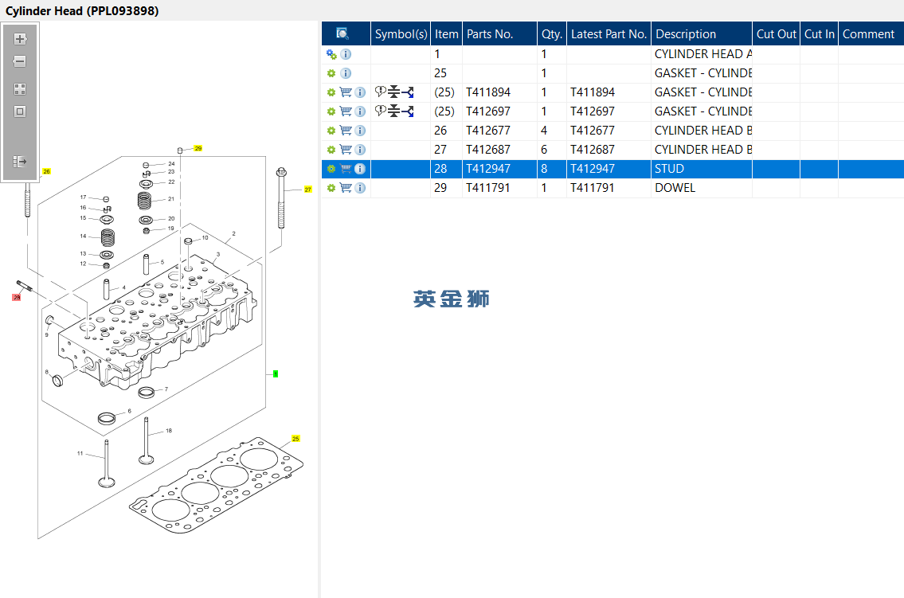This screenshot has width=904, height=598.
Task: Add STUD T412947 to the cart
Action: point(346,169)
